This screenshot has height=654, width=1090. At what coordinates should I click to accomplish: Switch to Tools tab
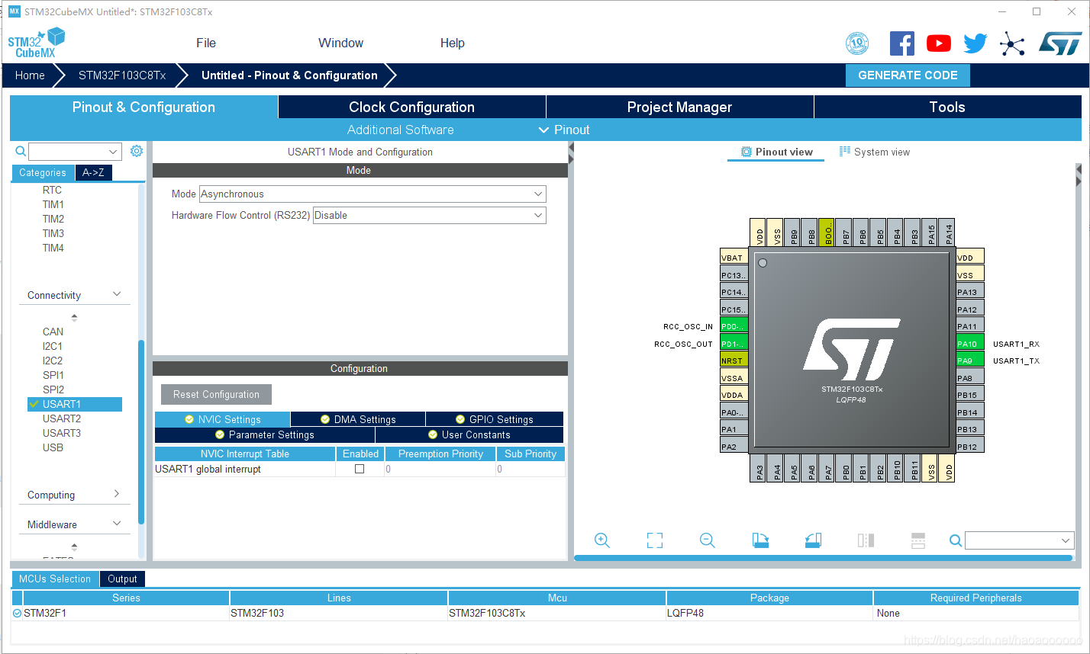pyautogui.click(x=947, y=107)
